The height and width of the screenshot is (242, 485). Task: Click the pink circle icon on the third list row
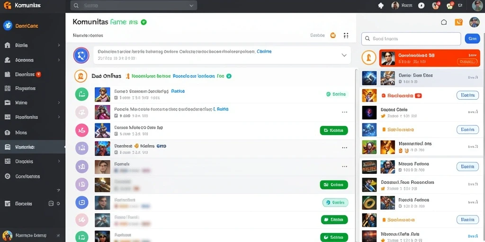81,130
